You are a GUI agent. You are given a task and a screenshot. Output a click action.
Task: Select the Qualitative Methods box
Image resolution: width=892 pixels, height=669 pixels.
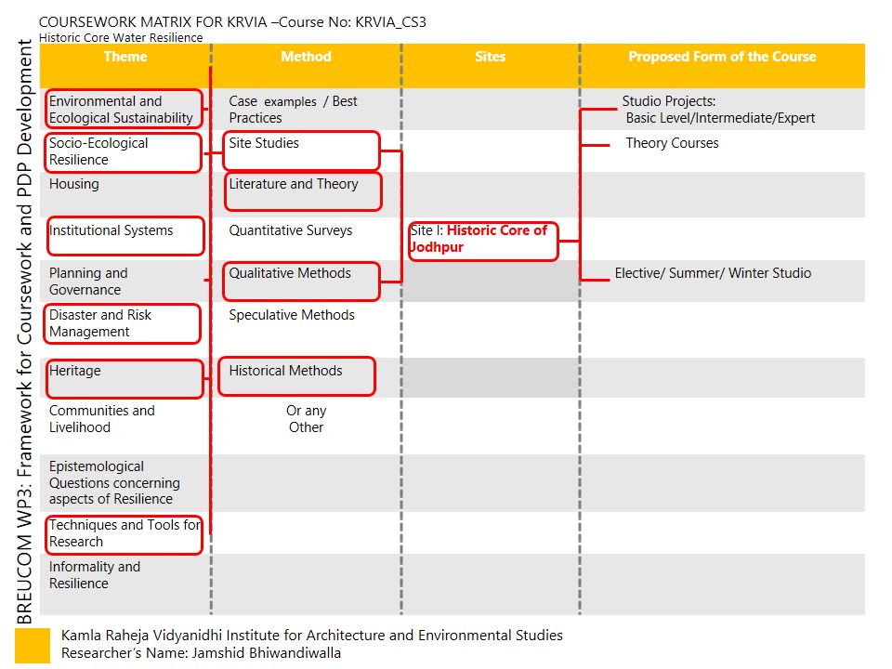[x=301, y=281]
